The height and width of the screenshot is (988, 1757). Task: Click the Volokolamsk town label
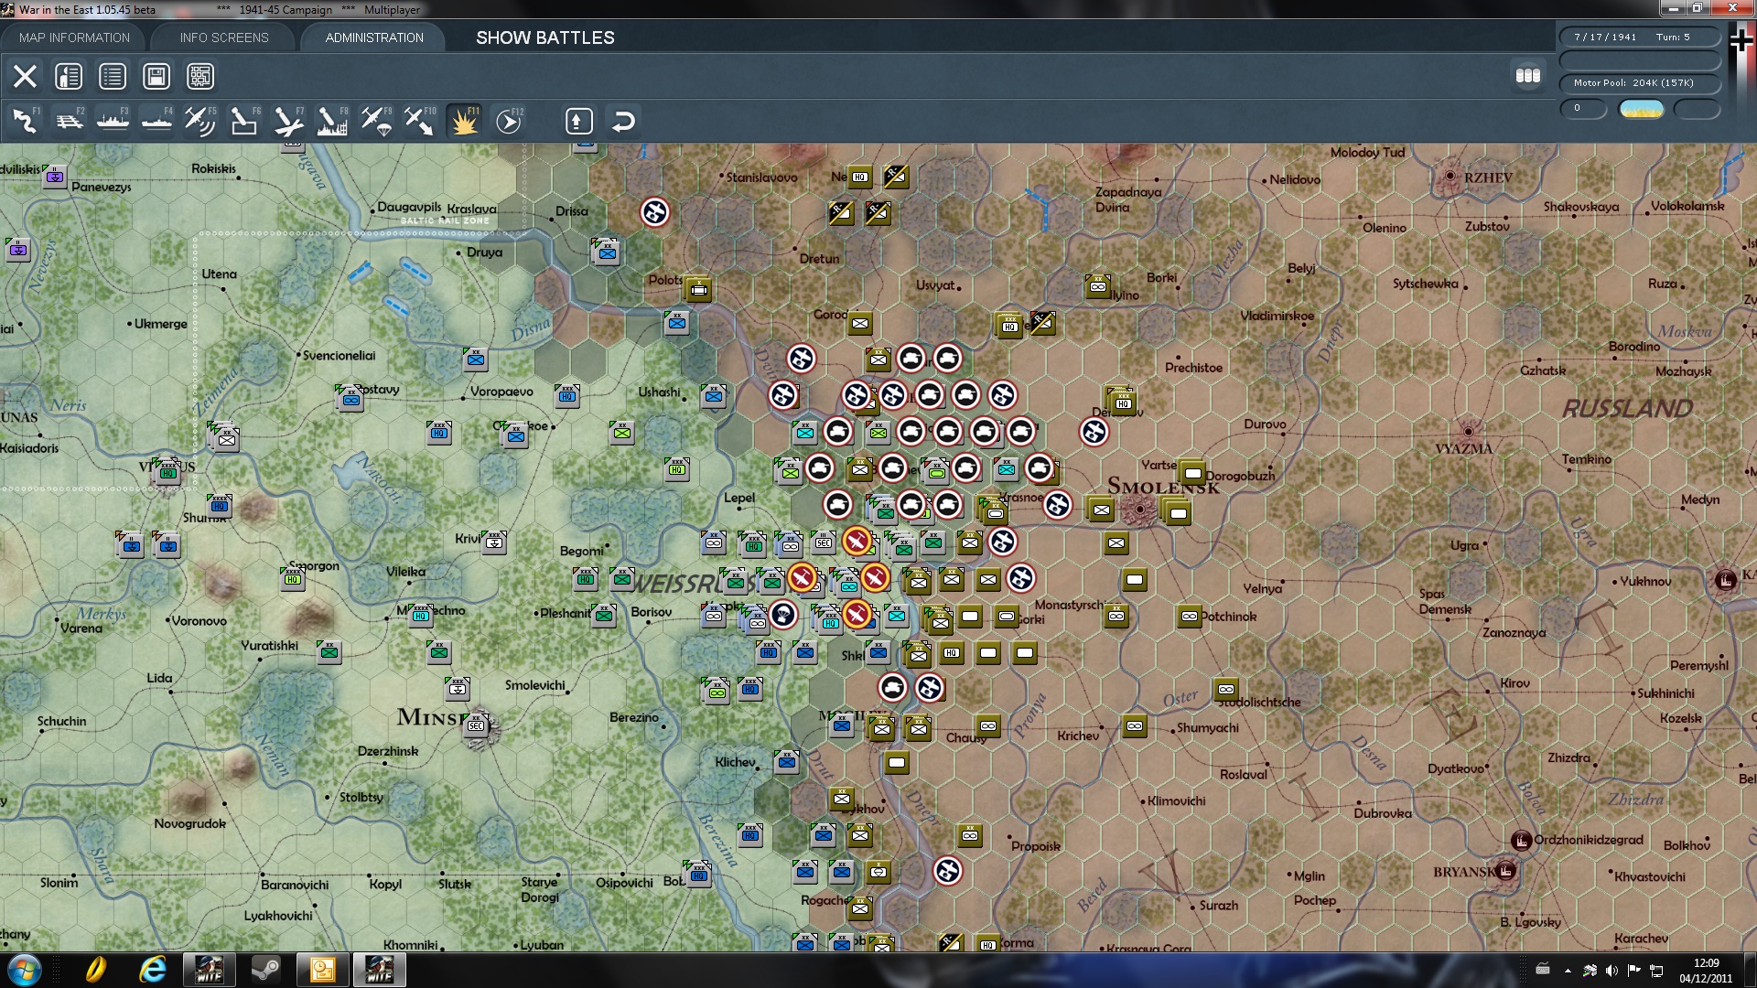(1687, 206)
